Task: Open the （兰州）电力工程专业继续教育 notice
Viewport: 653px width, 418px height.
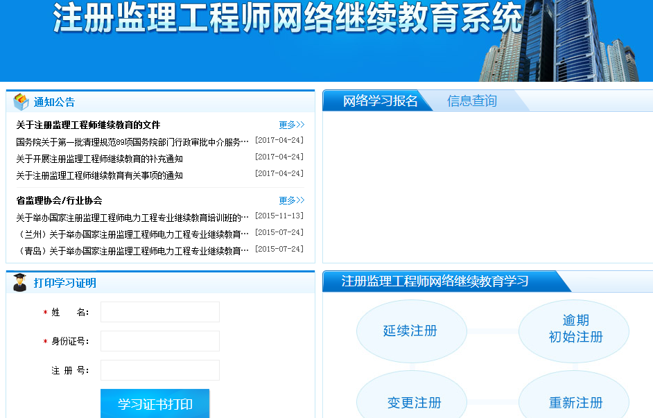Action: [x=132, y=234]
